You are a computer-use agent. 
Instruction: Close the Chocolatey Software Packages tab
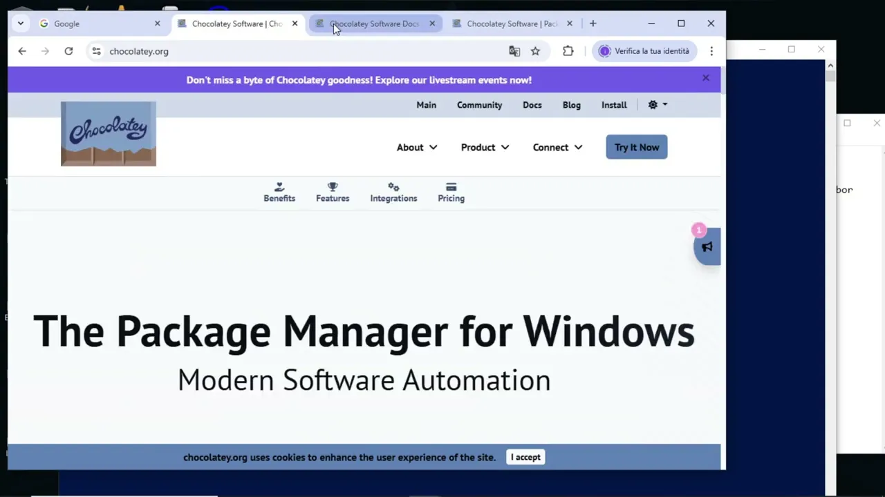pos(569,23)
